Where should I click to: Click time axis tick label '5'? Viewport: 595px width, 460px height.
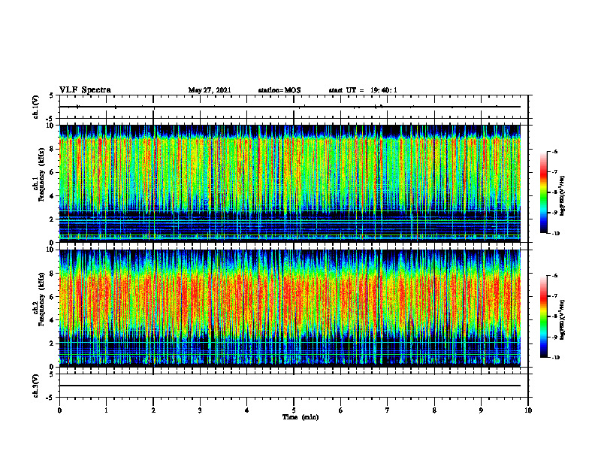(x=294, y=410)
